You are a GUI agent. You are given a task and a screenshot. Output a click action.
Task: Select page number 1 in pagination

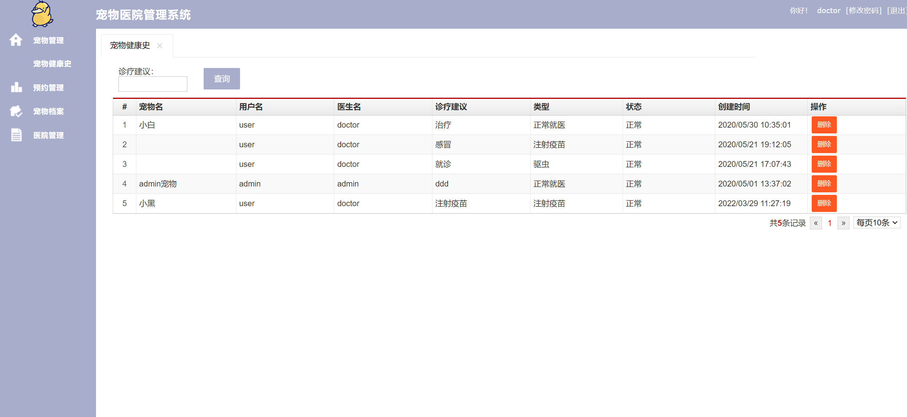click(x=830, y=223)
